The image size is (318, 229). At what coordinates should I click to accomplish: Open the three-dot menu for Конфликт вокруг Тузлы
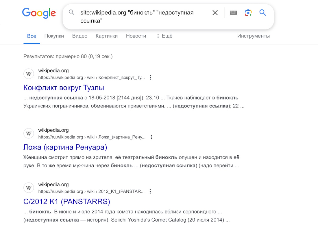coord(151,77)
